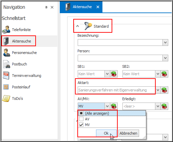Open Terminverwaltung calendar icon
Image resolution: width=173 pixels, height=142 pixels.
click(6, 76)
